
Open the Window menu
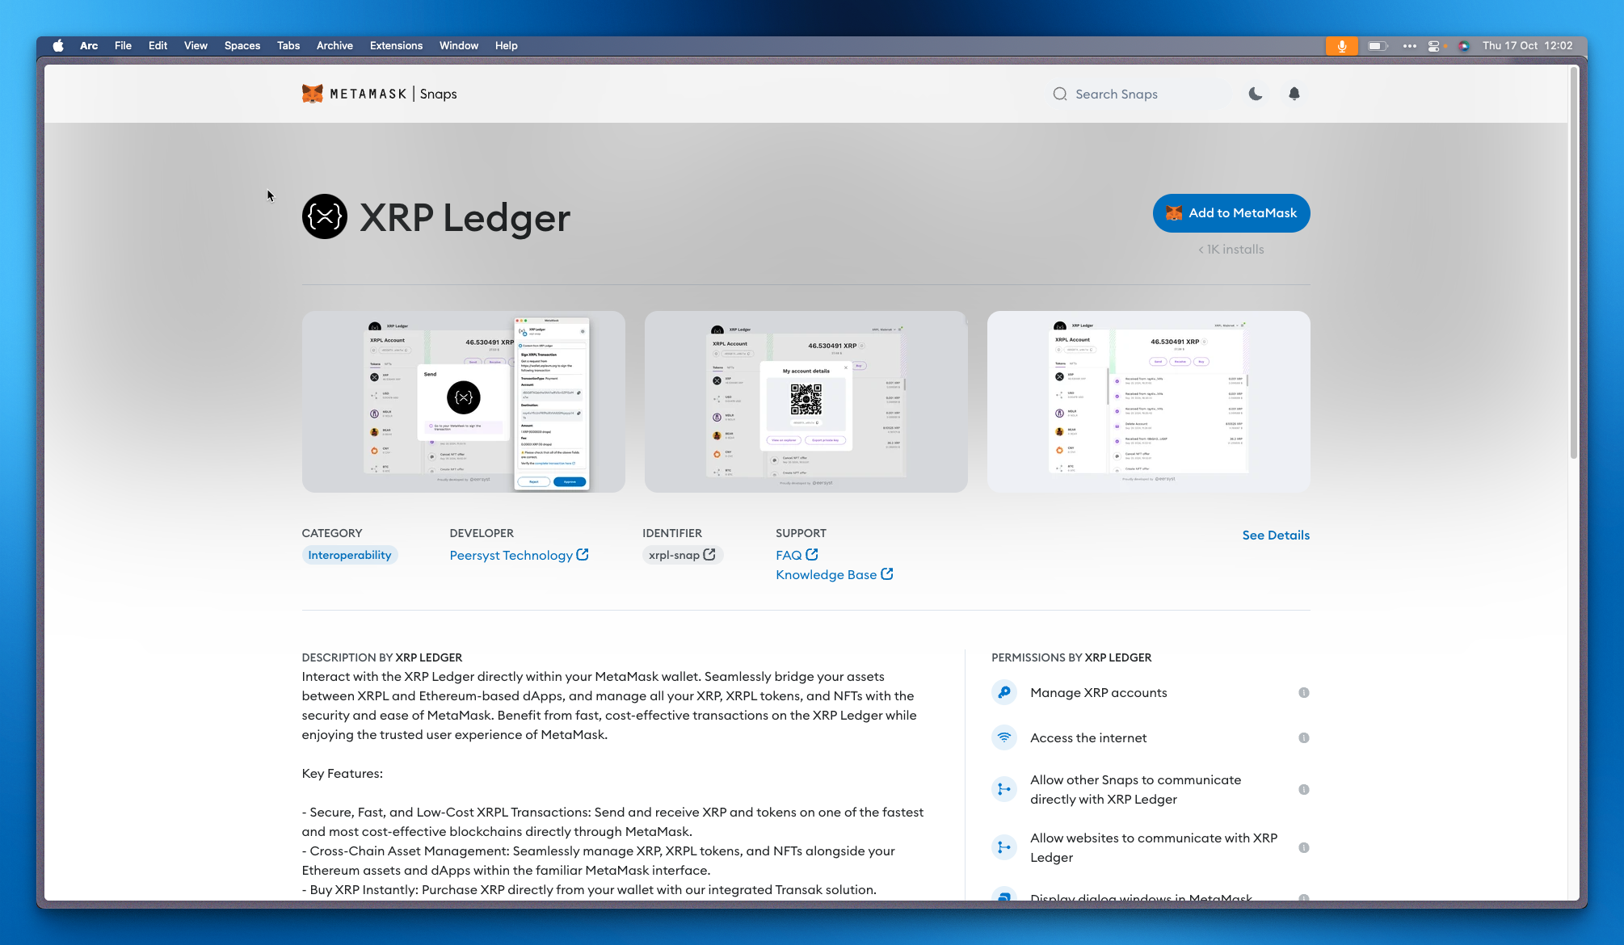tap(459, 45)
